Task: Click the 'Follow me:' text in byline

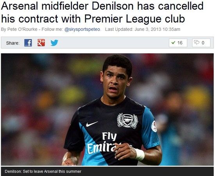Action: click(x=52, y=29)
